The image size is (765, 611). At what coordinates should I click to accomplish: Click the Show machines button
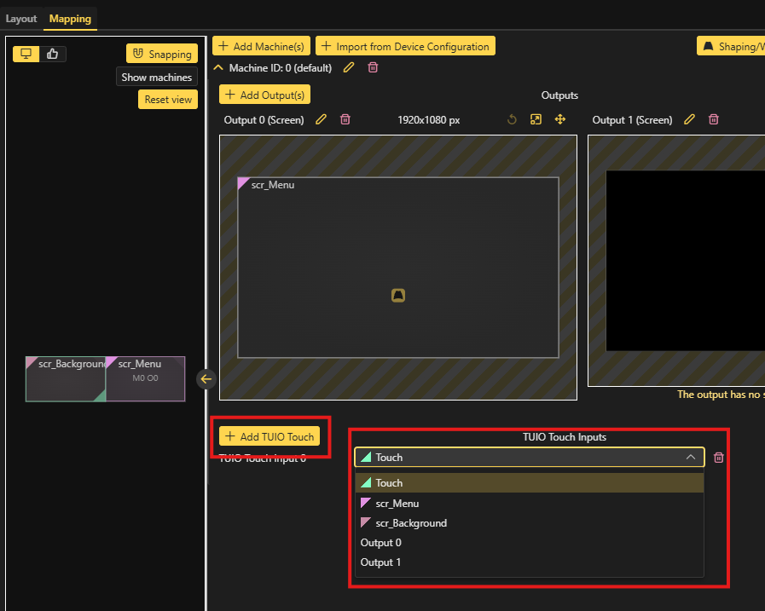tap(156, 77)
